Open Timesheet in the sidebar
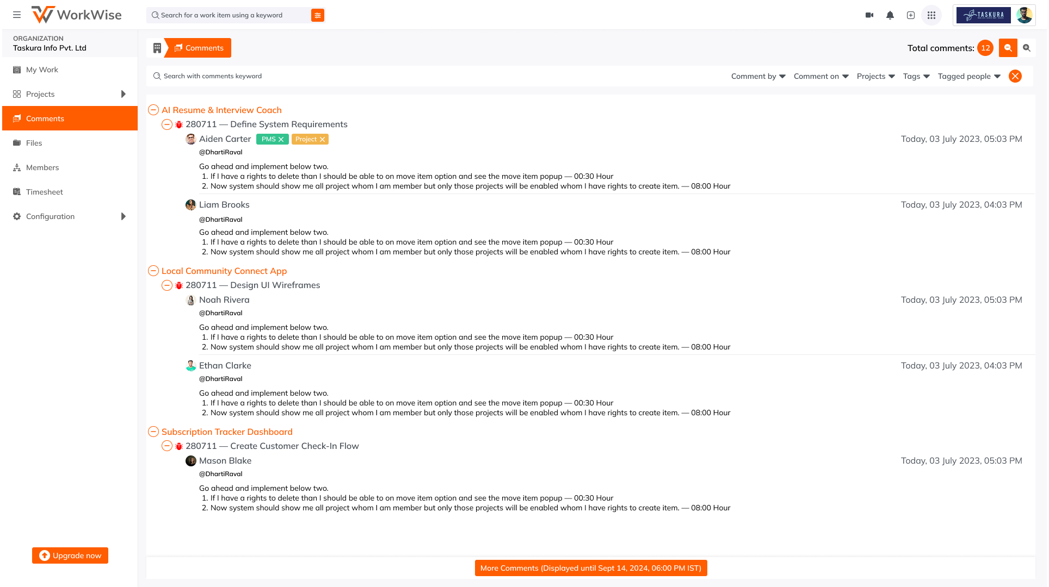 click(45, 192)
